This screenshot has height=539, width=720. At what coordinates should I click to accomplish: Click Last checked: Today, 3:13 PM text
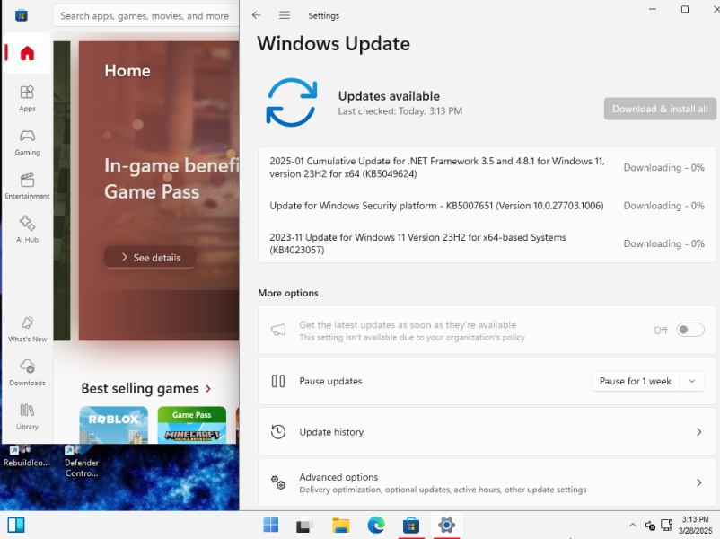(400, 111)
